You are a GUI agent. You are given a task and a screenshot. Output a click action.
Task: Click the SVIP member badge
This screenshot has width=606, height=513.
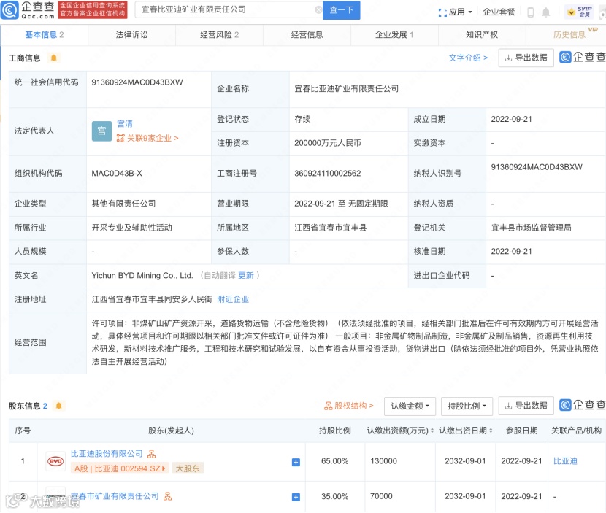pos(578,12)
